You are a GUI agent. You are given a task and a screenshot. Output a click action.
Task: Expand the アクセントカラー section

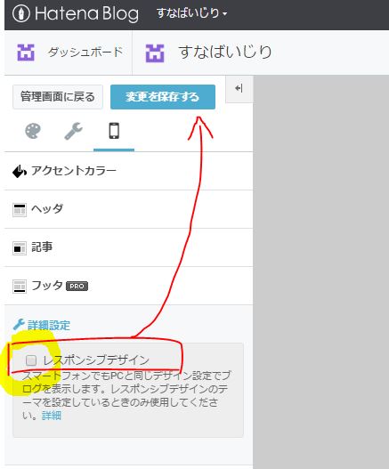[129, 171]
